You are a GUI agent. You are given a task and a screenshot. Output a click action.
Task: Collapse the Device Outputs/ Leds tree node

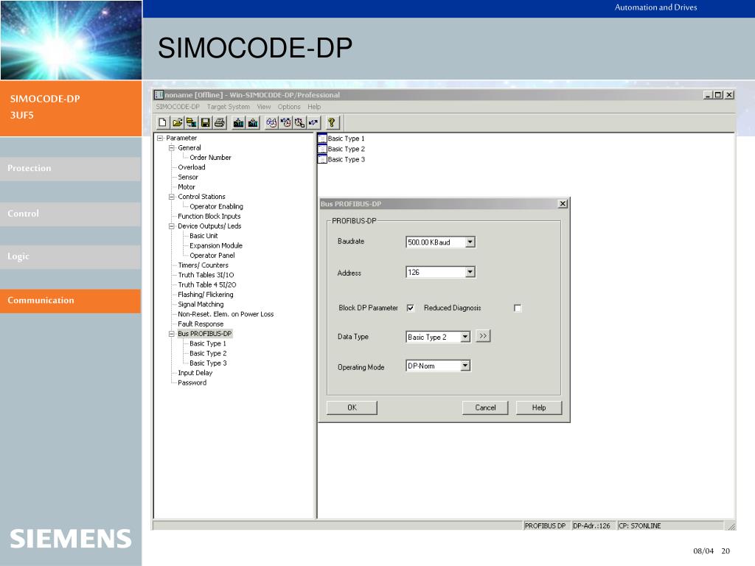pos(171,226)
